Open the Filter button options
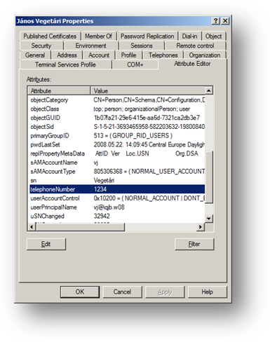The image size is (270, 342). pyautogui.click(x=194, y=244)
